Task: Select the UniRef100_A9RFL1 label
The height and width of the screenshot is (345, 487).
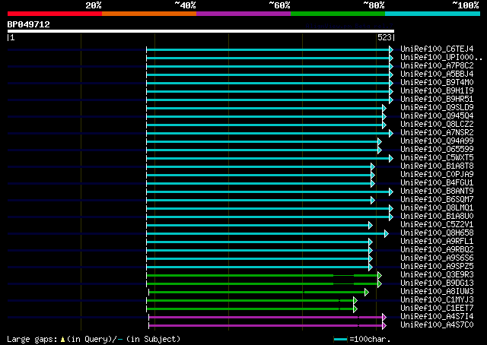Action: (437, 242)
